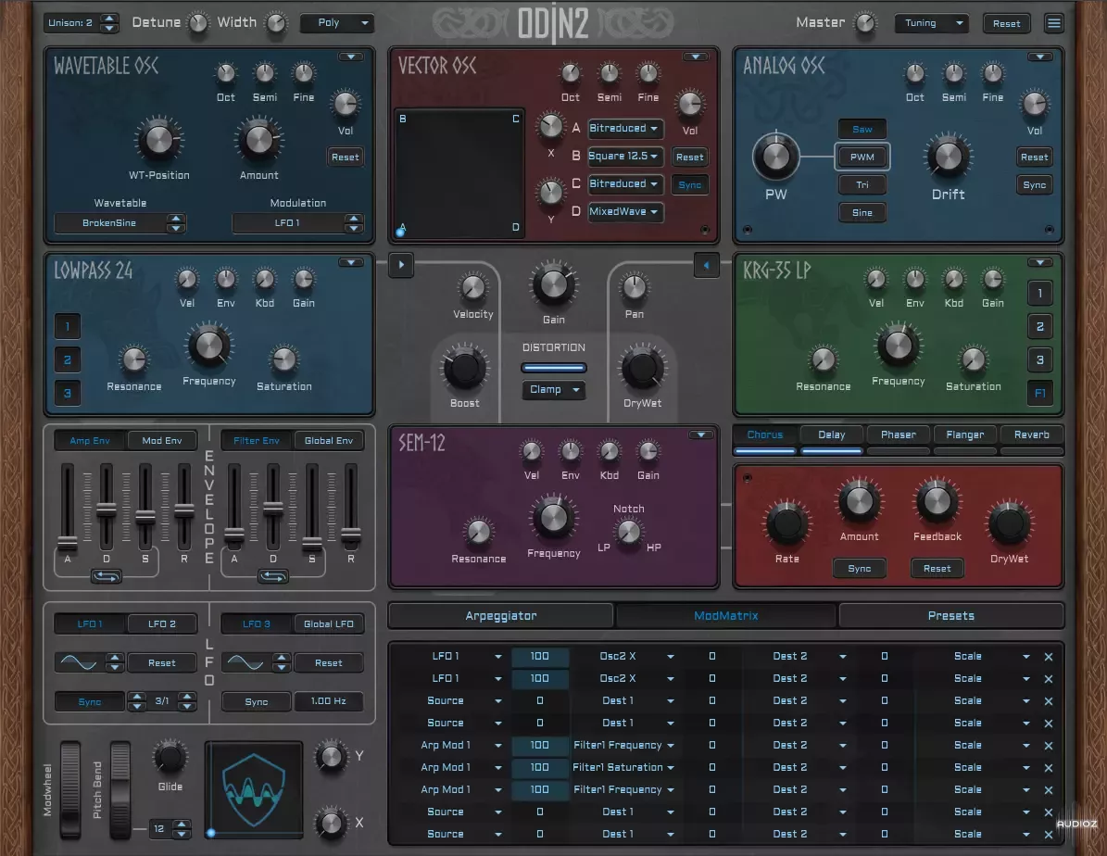This screenshot has height=856, width=1107.
Task: Change the BrokenSine wavetable stepper
Action: (x=176, y=223)
